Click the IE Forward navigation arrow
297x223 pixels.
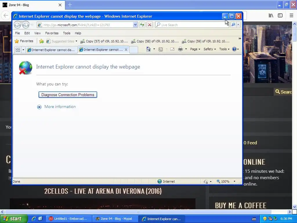26,25
